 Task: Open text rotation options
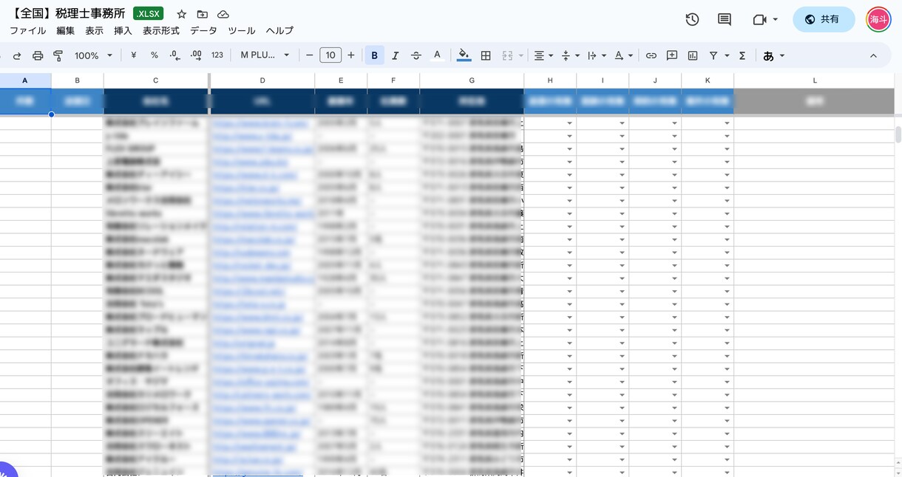(623, 55)
